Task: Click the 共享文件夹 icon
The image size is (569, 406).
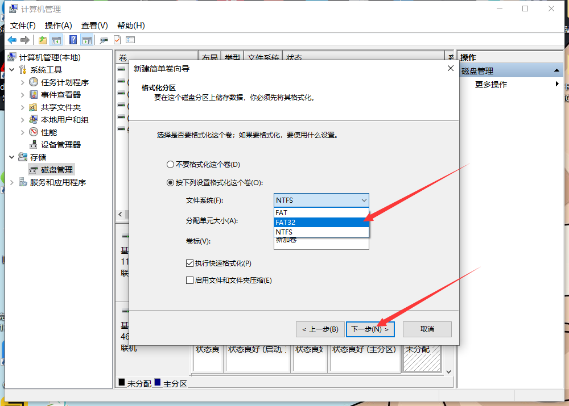Action: click(x=34, y=107)
